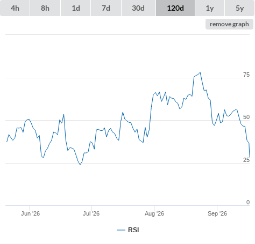This screenshot has height=244, width=255.
Task: Switch to the 8h time range
Action: (45, 8)
